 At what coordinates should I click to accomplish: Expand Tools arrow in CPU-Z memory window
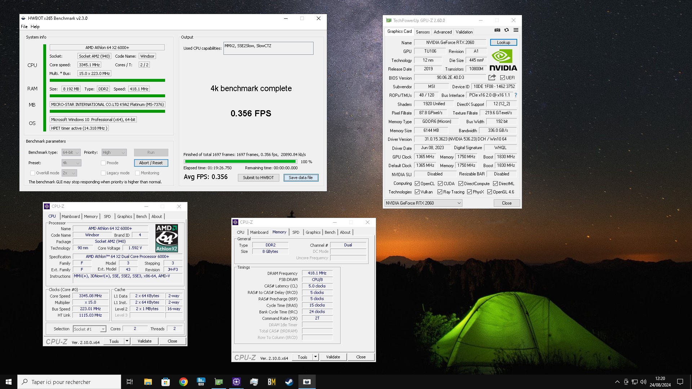[x=315, y=357]
